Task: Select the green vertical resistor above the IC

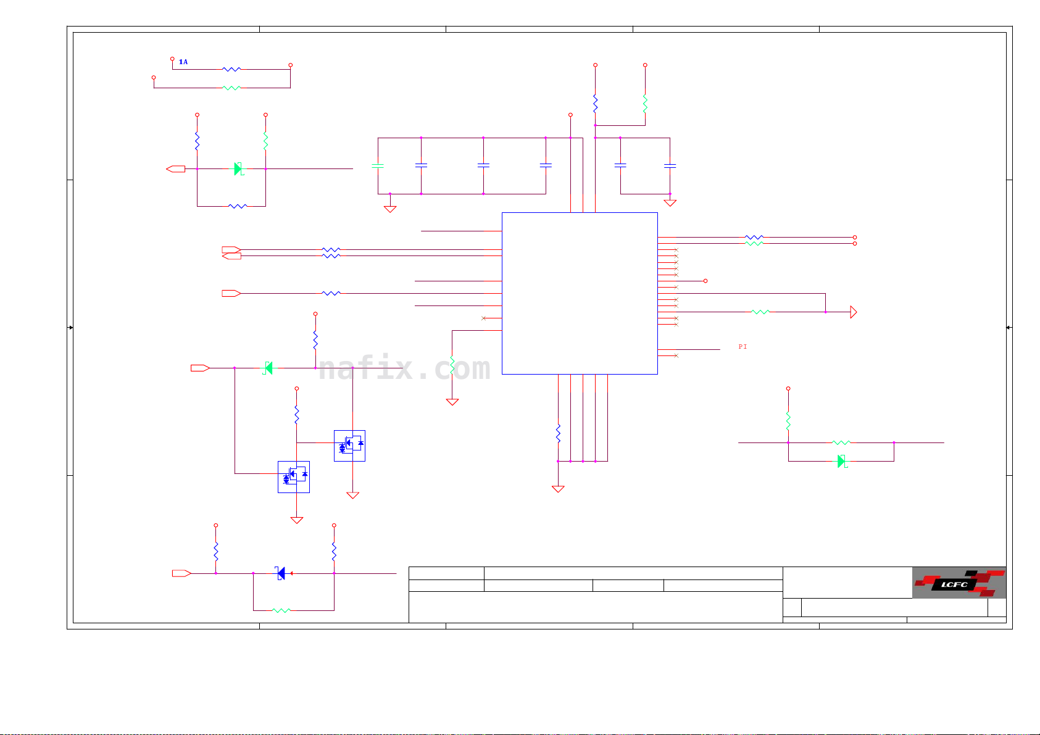Action: tap(645, 104)
